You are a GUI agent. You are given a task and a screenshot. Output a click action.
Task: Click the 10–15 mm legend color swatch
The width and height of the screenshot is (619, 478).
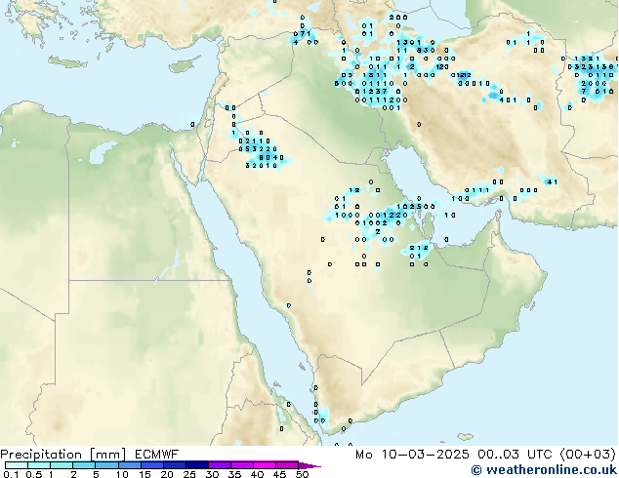[130, 465]
